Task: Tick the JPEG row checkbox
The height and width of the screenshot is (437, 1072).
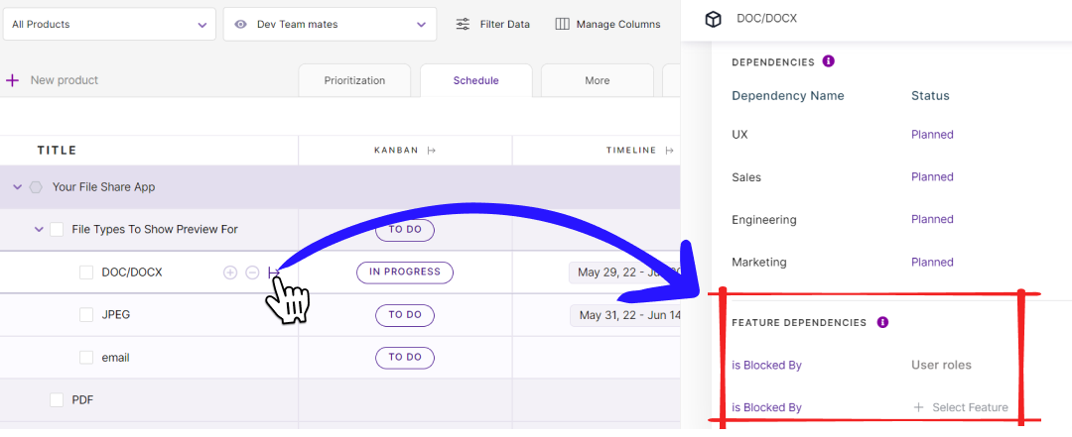Action: tap(86, 315)
